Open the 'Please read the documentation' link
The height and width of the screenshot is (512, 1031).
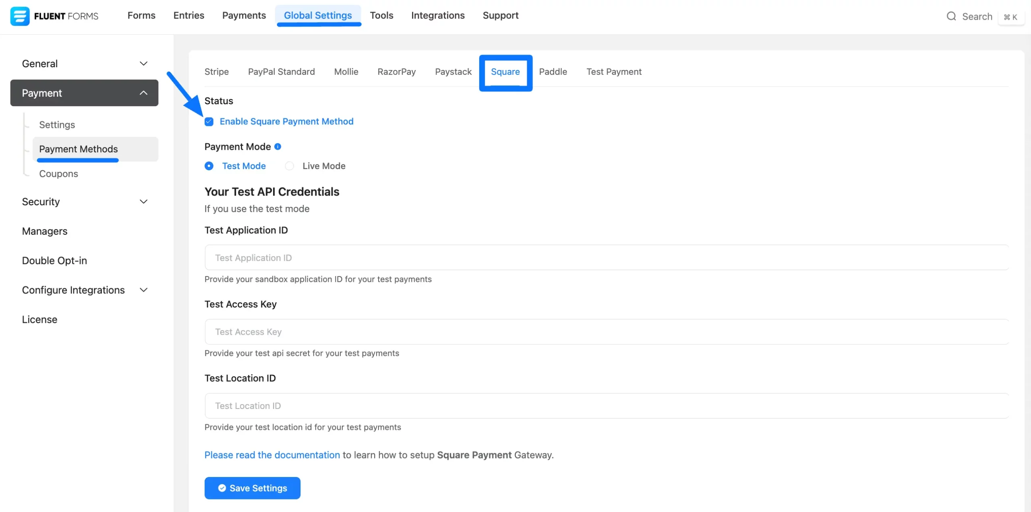tap(272, 455)
